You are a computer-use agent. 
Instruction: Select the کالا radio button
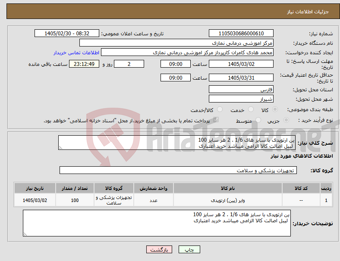(275, 109)
